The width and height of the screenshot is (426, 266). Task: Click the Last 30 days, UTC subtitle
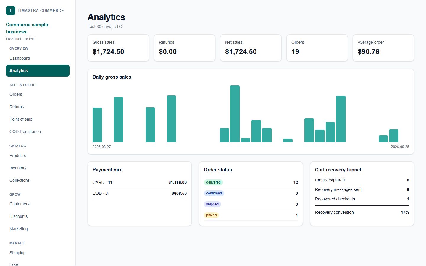coord(105,27)
